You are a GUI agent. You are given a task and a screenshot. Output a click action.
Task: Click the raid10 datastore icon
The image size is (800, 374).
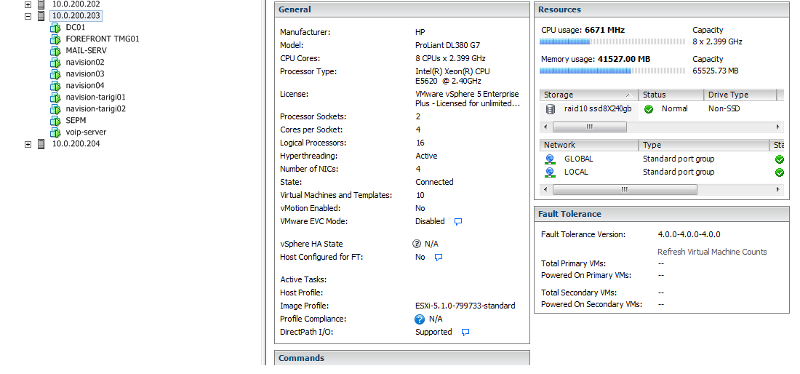click(551, 109)
